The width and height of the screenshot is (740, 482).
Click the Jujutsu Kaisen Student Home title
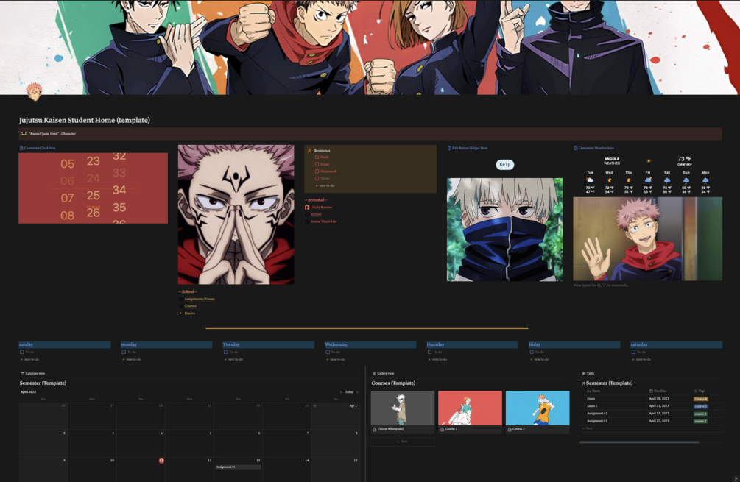pos(85,120)
